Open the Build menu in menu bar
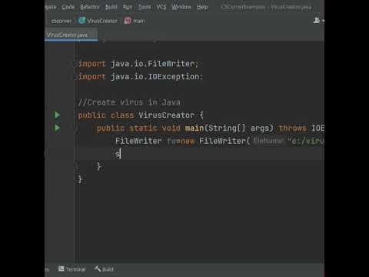The width and height of the screenshot is (369, 277). (111, 7)
